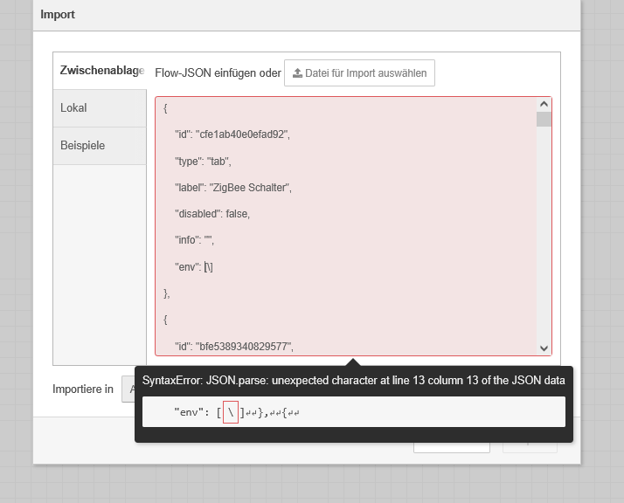This screenshot has width=624, height=503.
Task: Click the SyntaxError message in the tooltip
Action: [x=354, y=381]
